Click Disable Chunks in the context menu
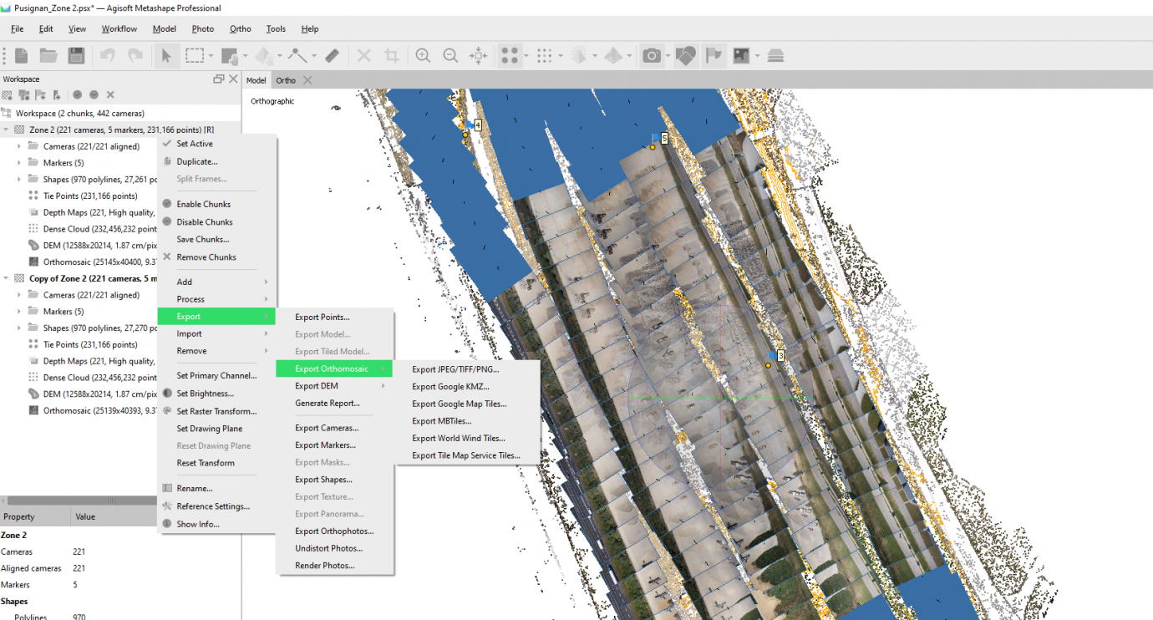Image resolution: width=1153 pixels, height=620 pixels. click(x=203, y=221)
